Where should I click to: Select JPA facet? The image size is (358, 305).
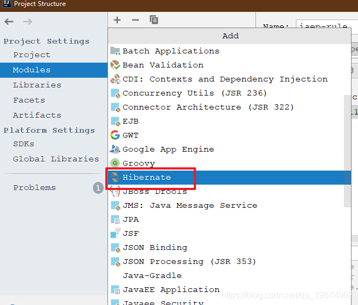pyautogui.click(x=229, y=219)
